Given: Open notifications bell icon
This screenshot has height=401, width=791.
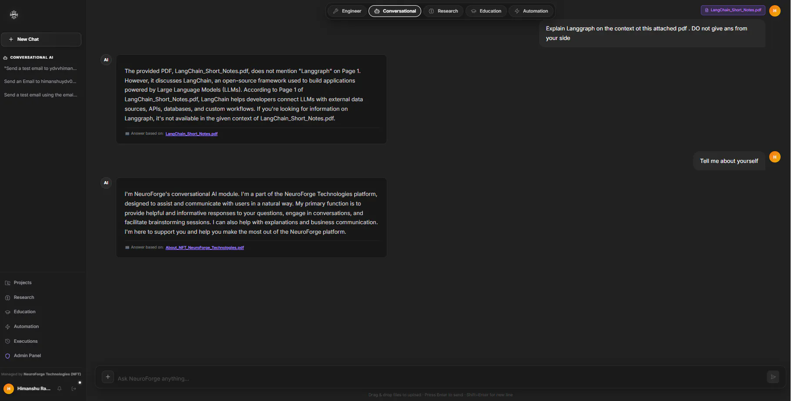Looking at the screenshot, I should 60,388.
